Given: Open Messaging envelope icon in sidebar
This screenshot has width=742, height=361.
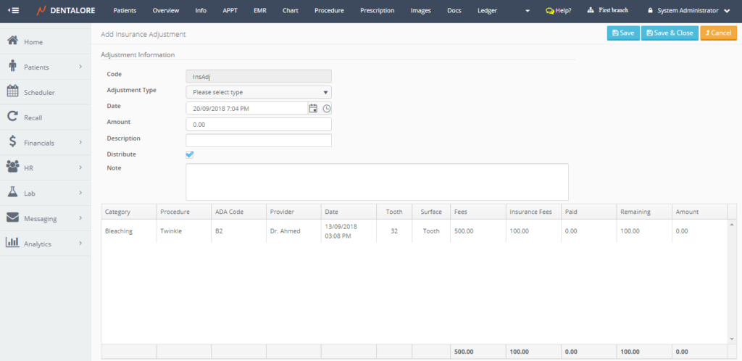Looking at the screenshot, I should (x=12, y=217).
